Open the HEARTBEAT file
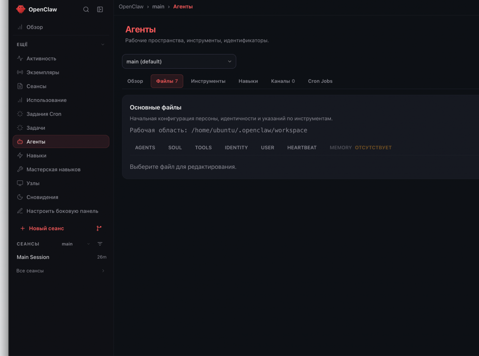This screenshot has width=479, height=356. point(302,148)
